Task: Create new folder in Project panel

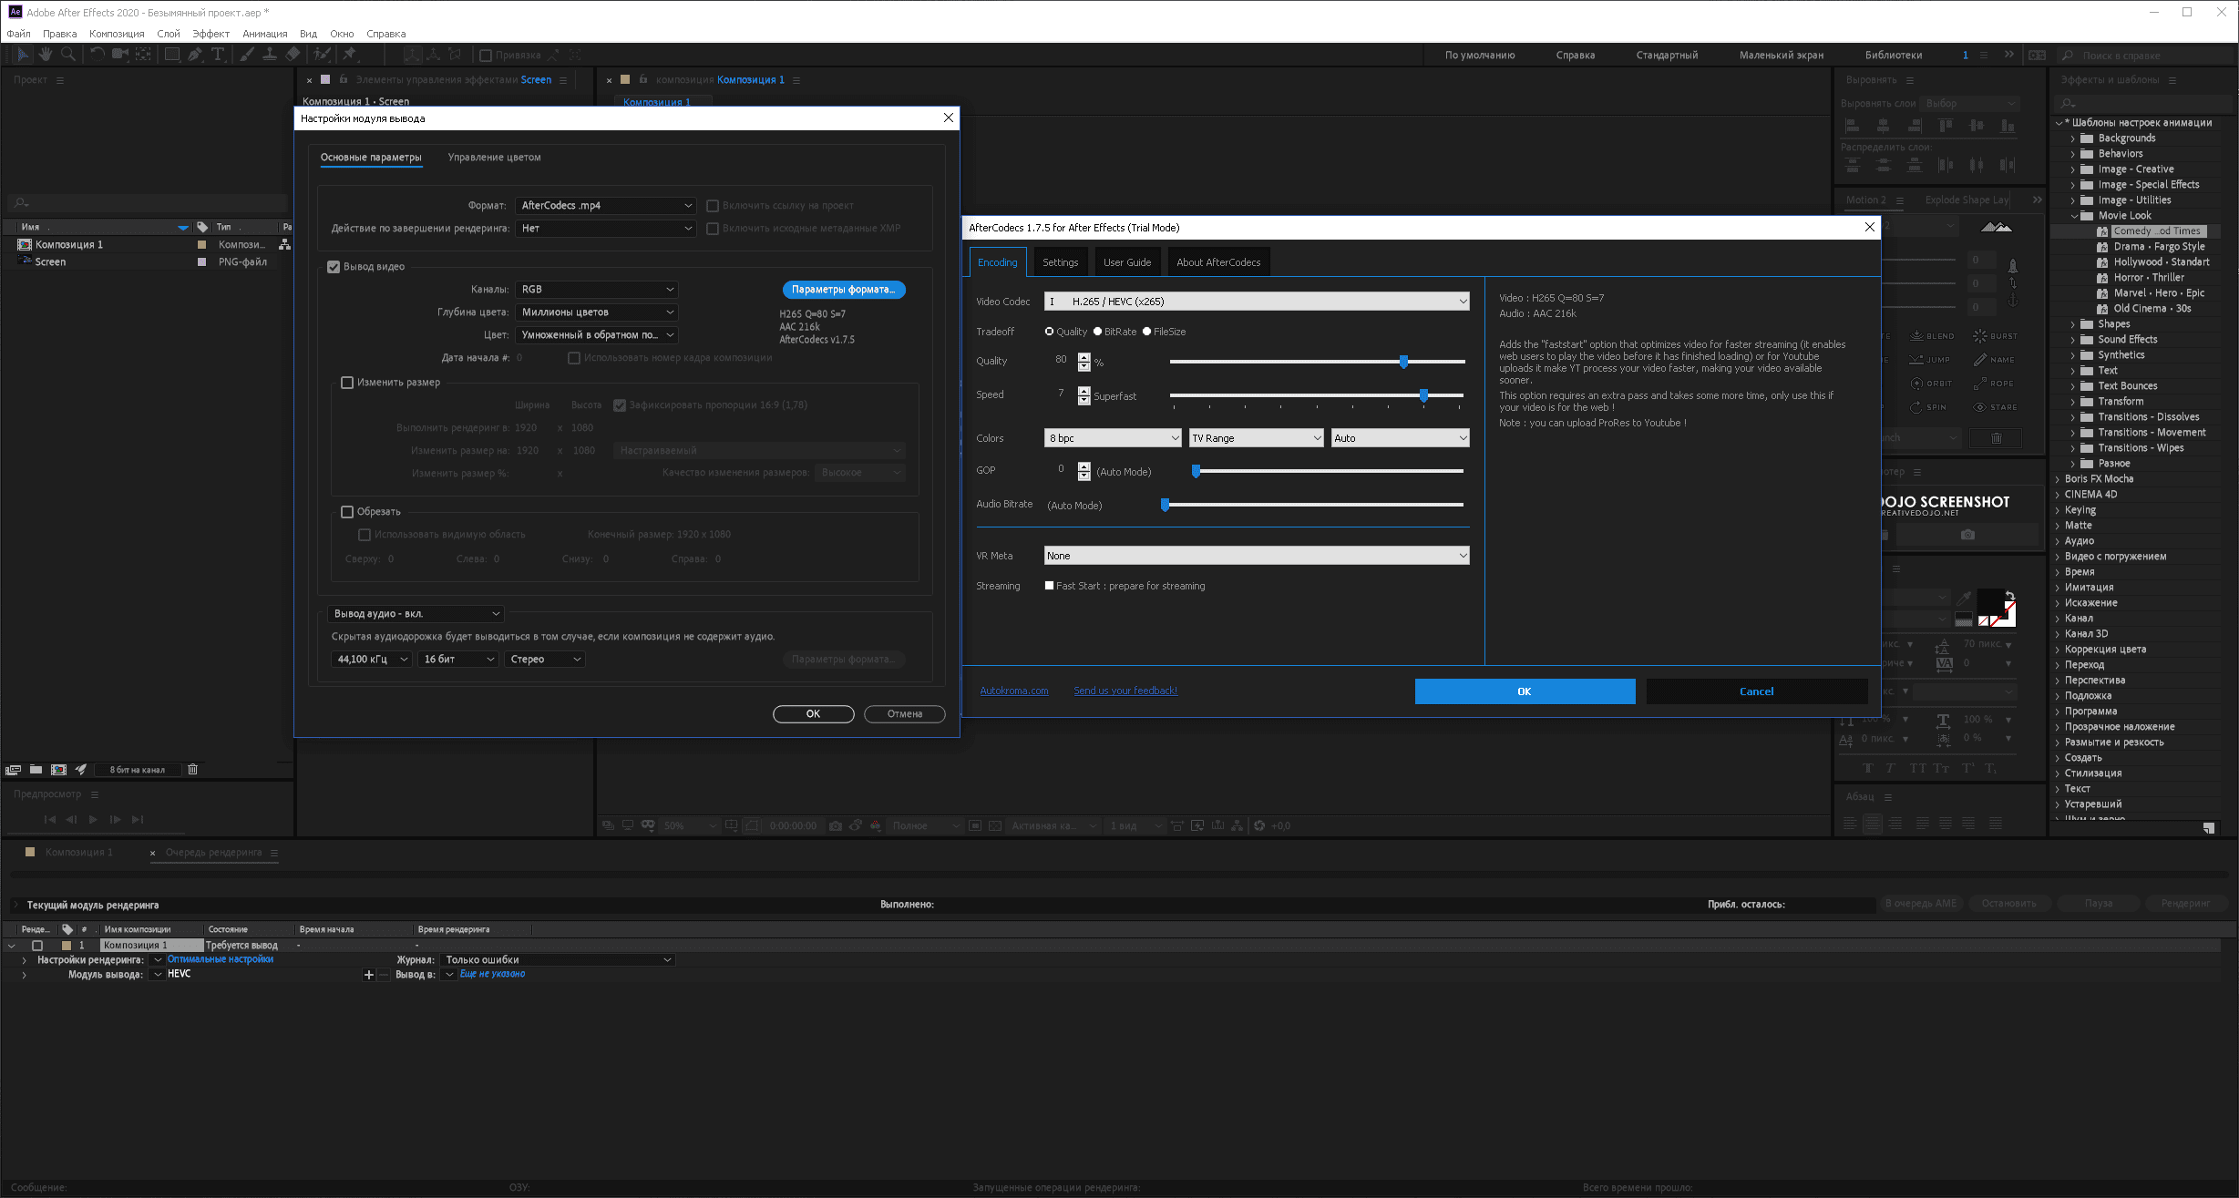Action: point(36,770)
